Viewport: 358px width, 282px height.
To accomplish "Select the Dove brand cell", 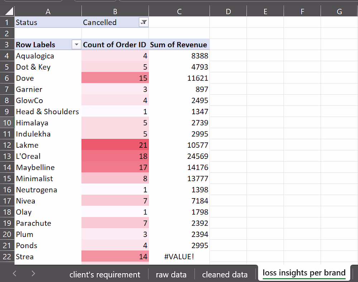I will tap(48, 78).
